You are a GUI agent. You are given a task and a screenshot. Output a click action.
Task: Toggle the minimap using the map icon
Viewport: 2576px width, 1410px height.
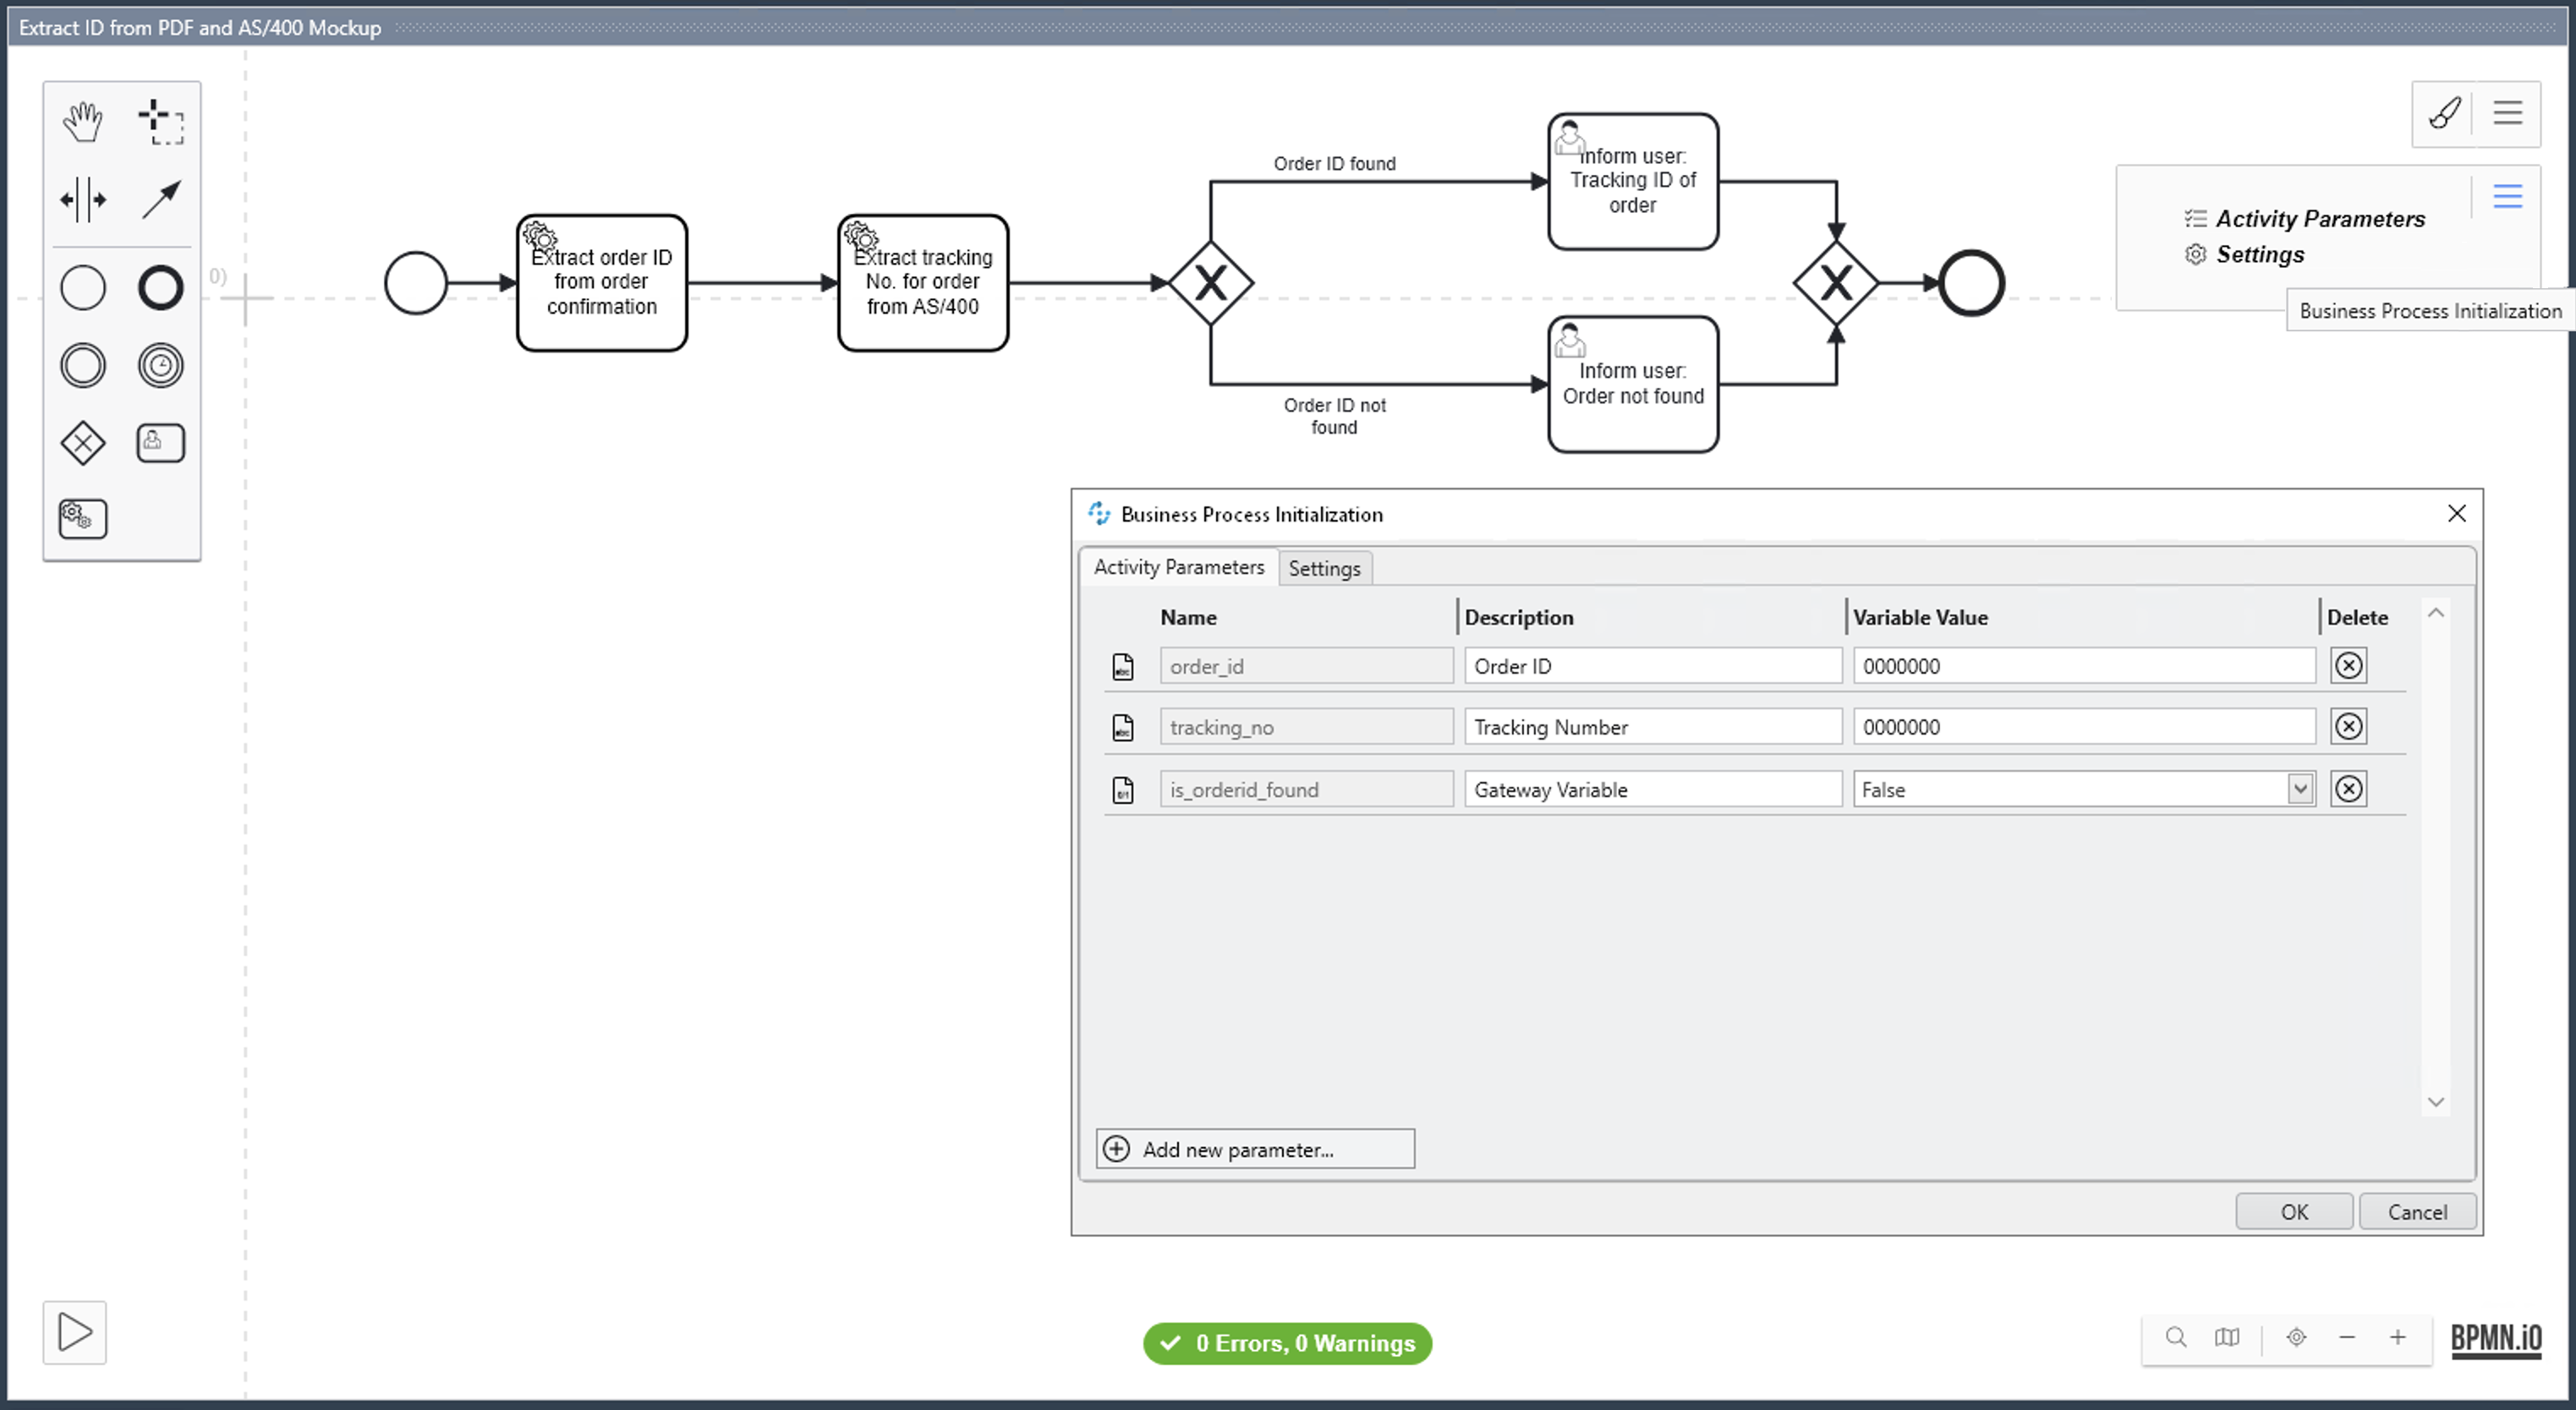[x=2227, y=1337]
